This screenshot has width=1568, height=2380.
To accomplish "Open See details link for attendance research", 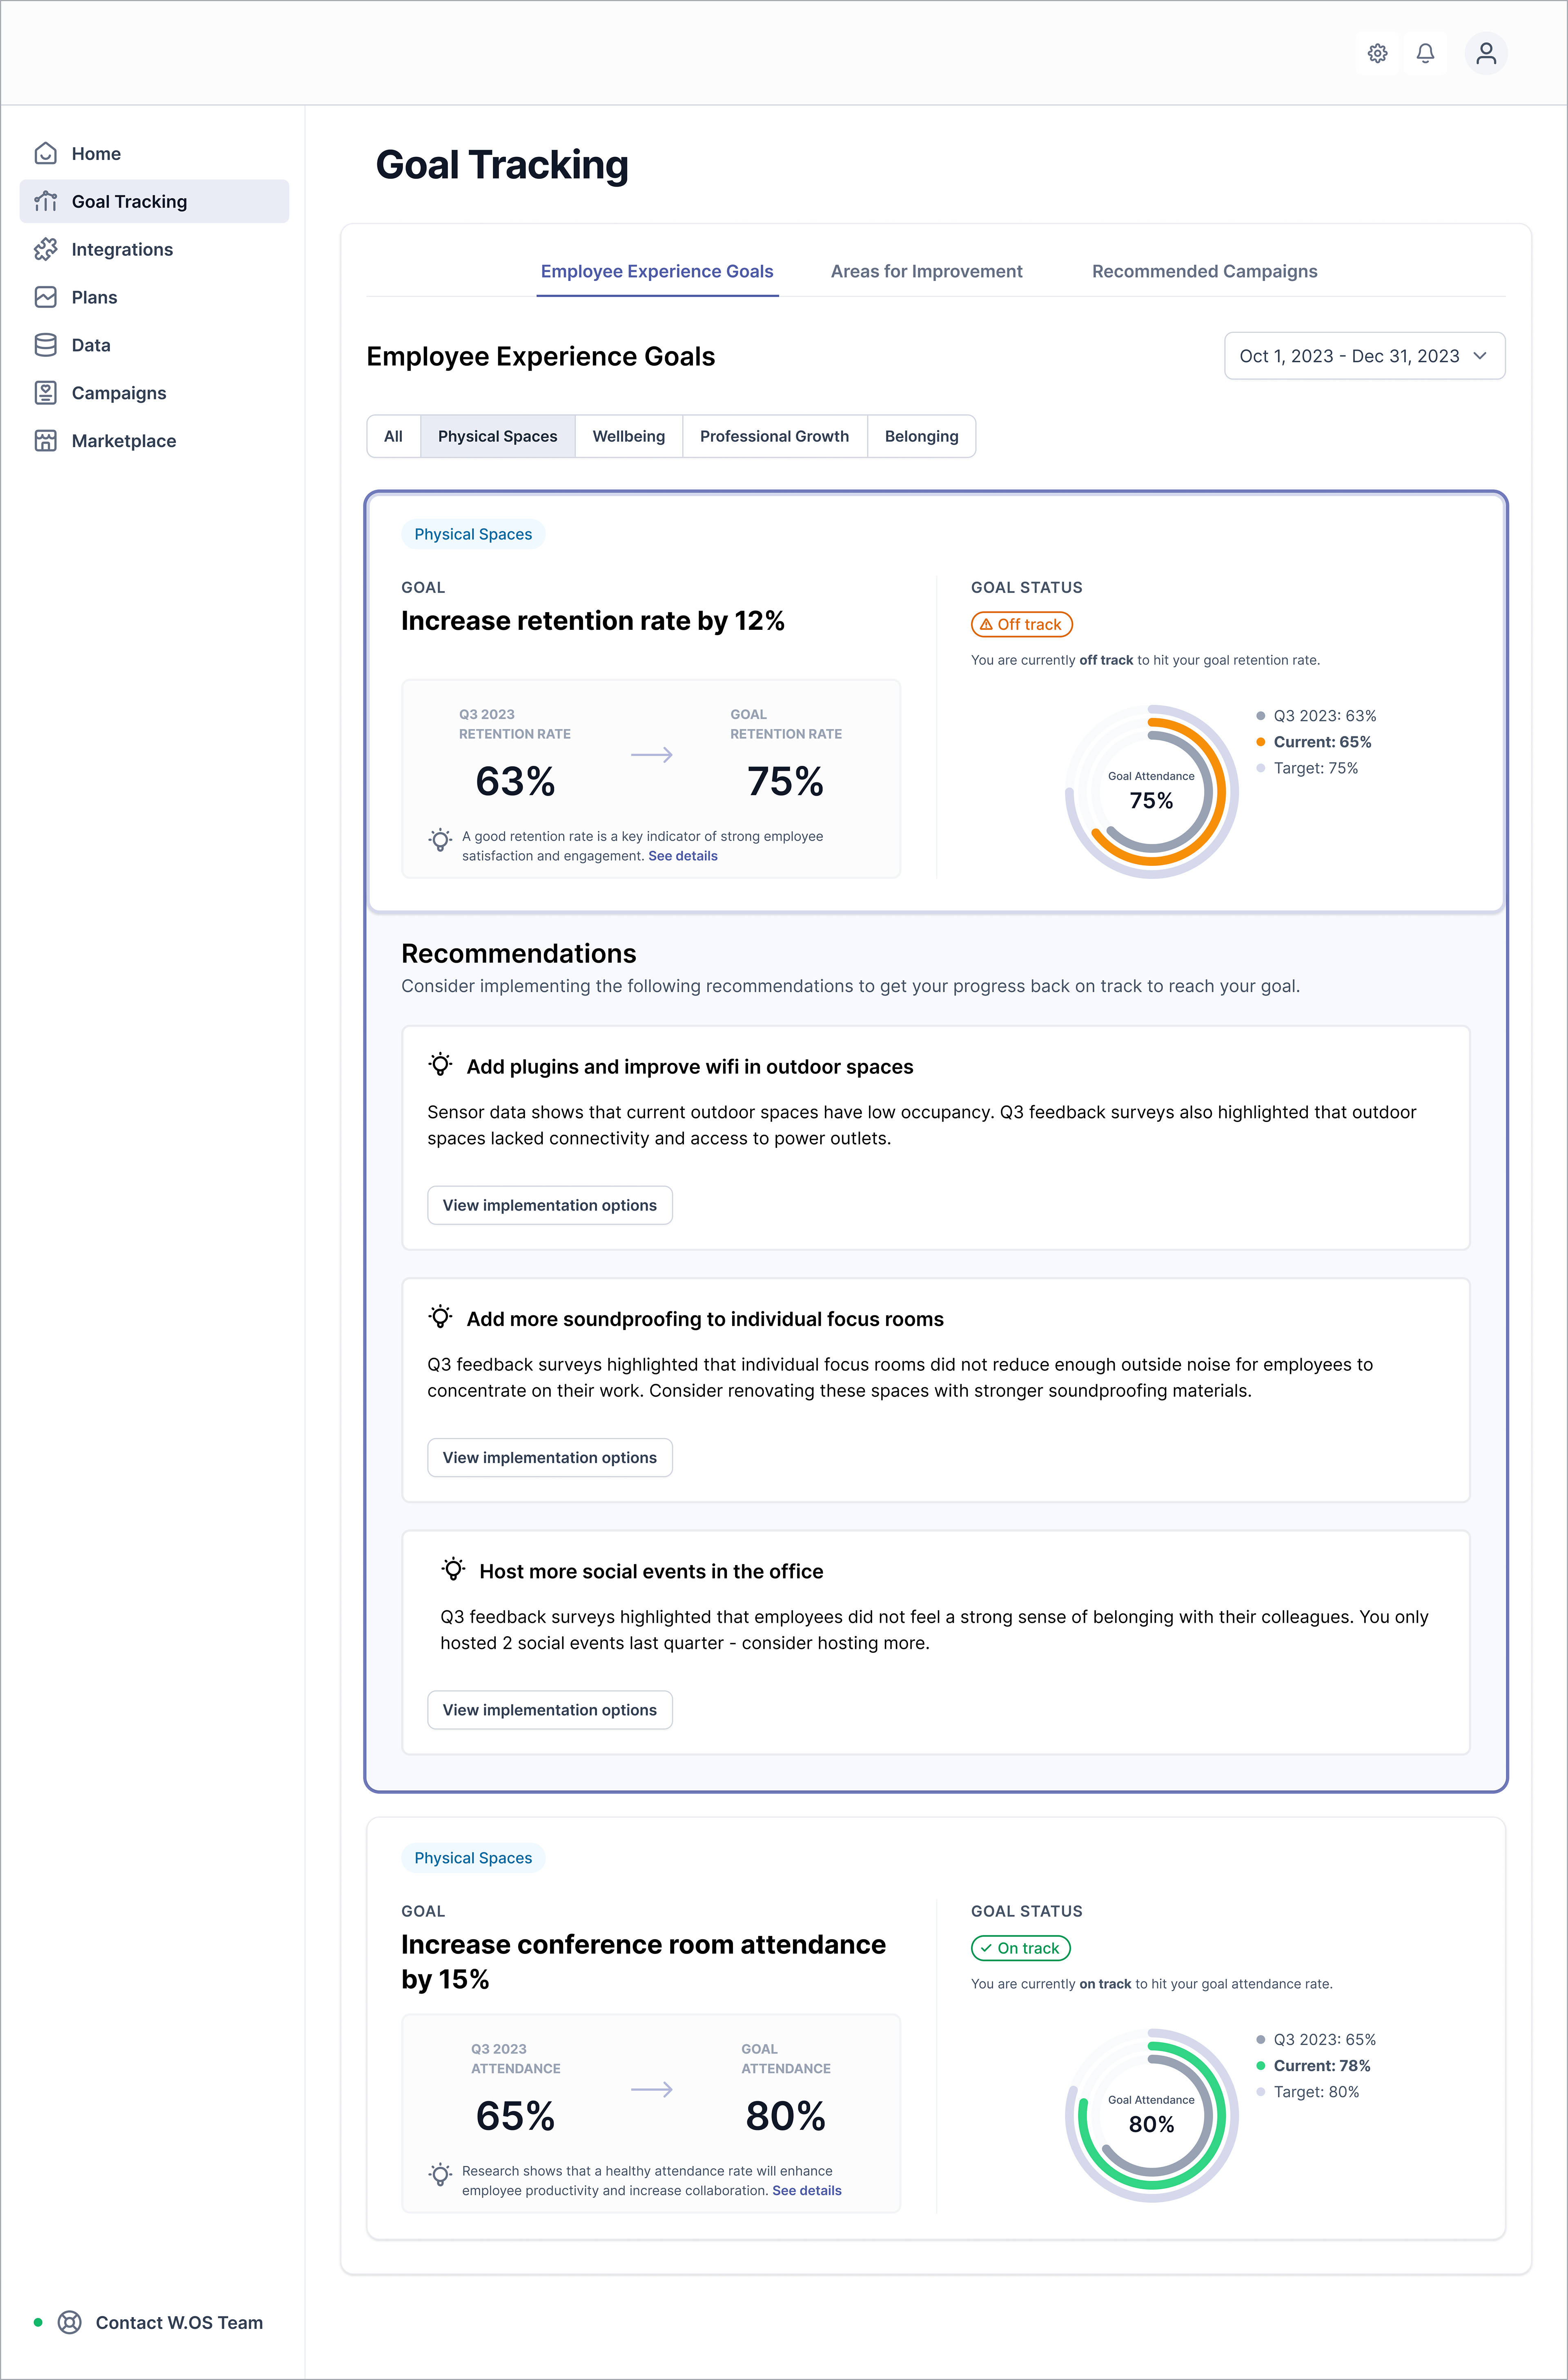I will point(806,2190).
